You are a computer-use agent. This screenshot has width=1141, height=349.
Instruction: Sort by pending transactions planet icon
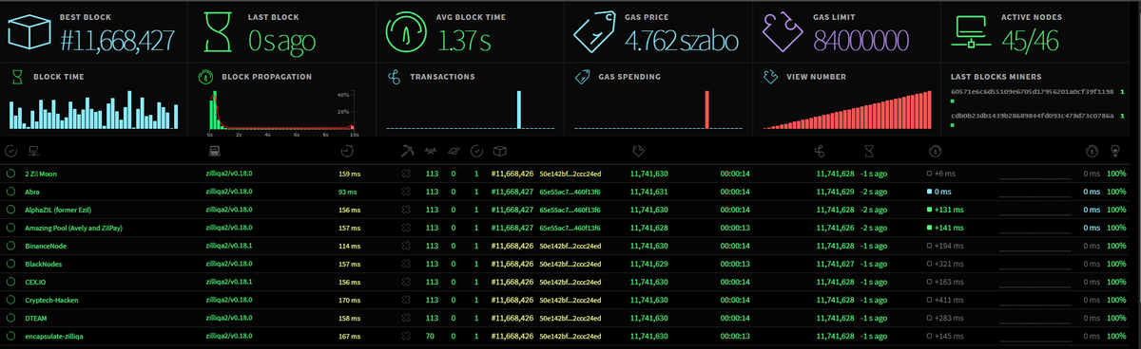[x=454, y=150]
